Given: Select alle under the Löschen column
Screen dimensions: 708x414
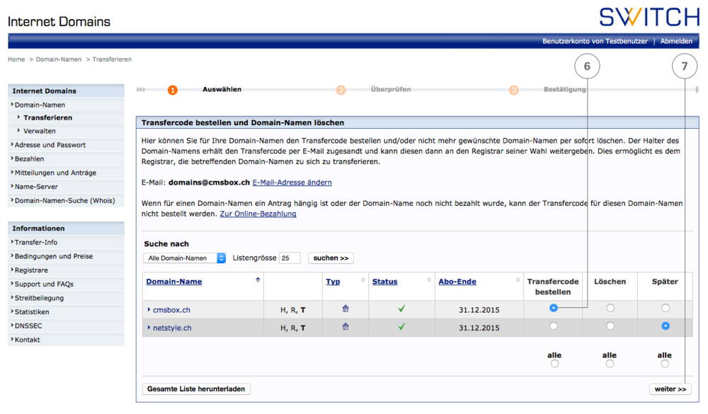Looking at the screenshot, I should pyautogui.click(x=610, y=363).
